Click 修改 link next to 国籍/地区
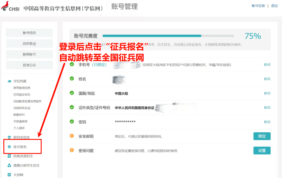The image size is (282, 178). (267, 93)
